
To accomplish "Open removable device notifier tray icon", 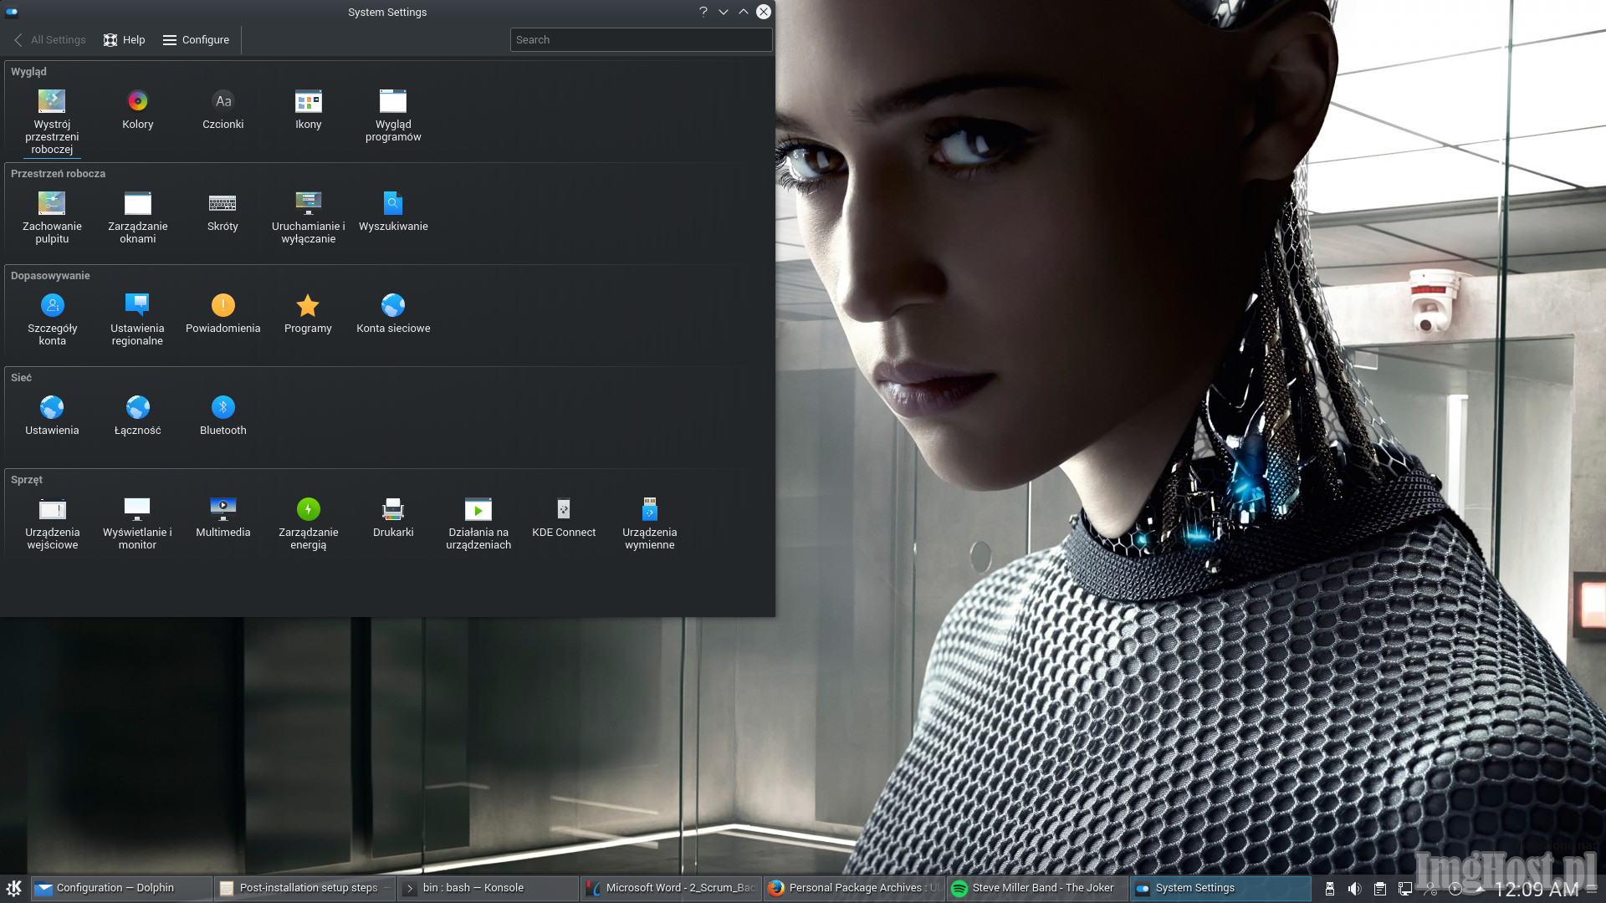I will (1329, 889).
